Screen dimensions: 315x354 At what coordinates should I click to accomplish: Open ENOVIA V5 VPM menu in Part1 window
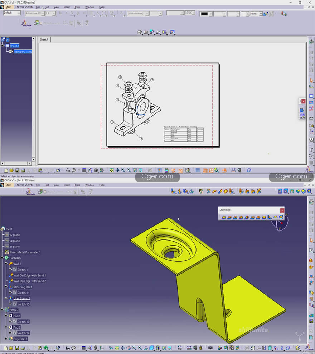(x=24, y=185)
